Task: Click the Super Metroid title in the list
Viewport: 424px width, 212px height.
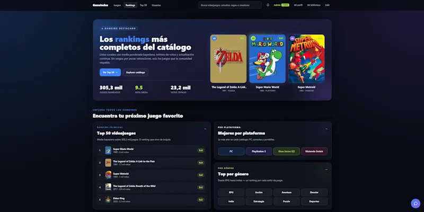Action: (121, 174)
